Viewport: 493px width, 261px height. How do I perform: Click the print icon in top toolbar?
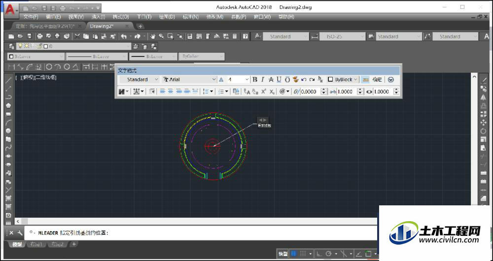click(38, 36)
